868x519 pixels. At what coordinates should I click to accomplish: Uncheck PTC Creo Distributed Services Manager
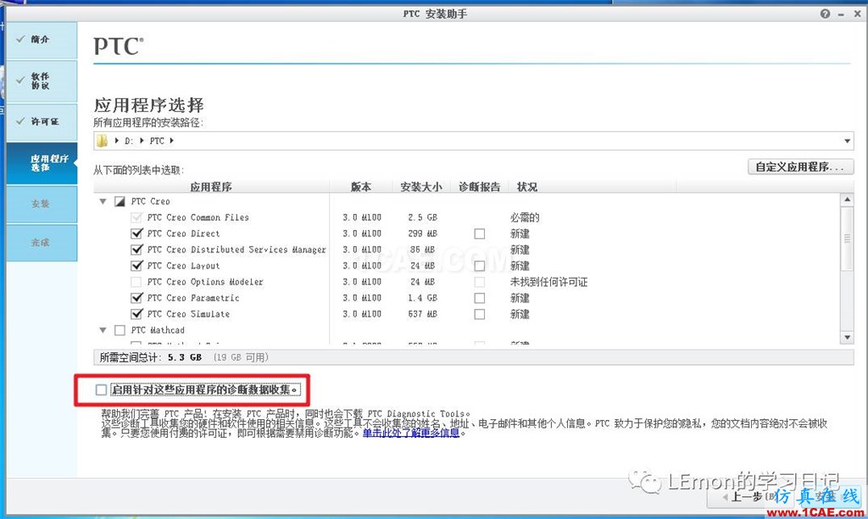click(136, 250)
